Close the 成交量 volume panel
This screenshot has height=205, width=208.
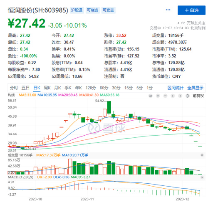coord(202,155)
